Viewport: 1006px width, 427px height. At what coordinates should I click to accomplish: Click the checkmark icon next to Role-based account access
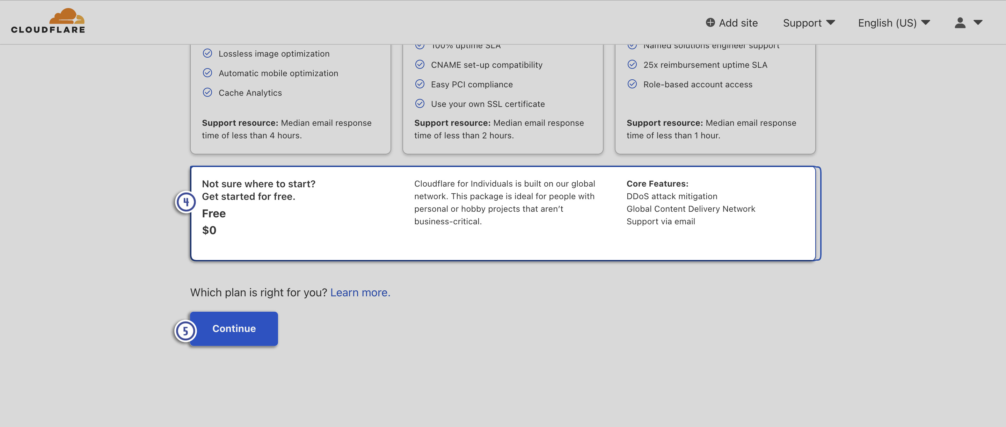pyautogui.click(x=632, y=84)
